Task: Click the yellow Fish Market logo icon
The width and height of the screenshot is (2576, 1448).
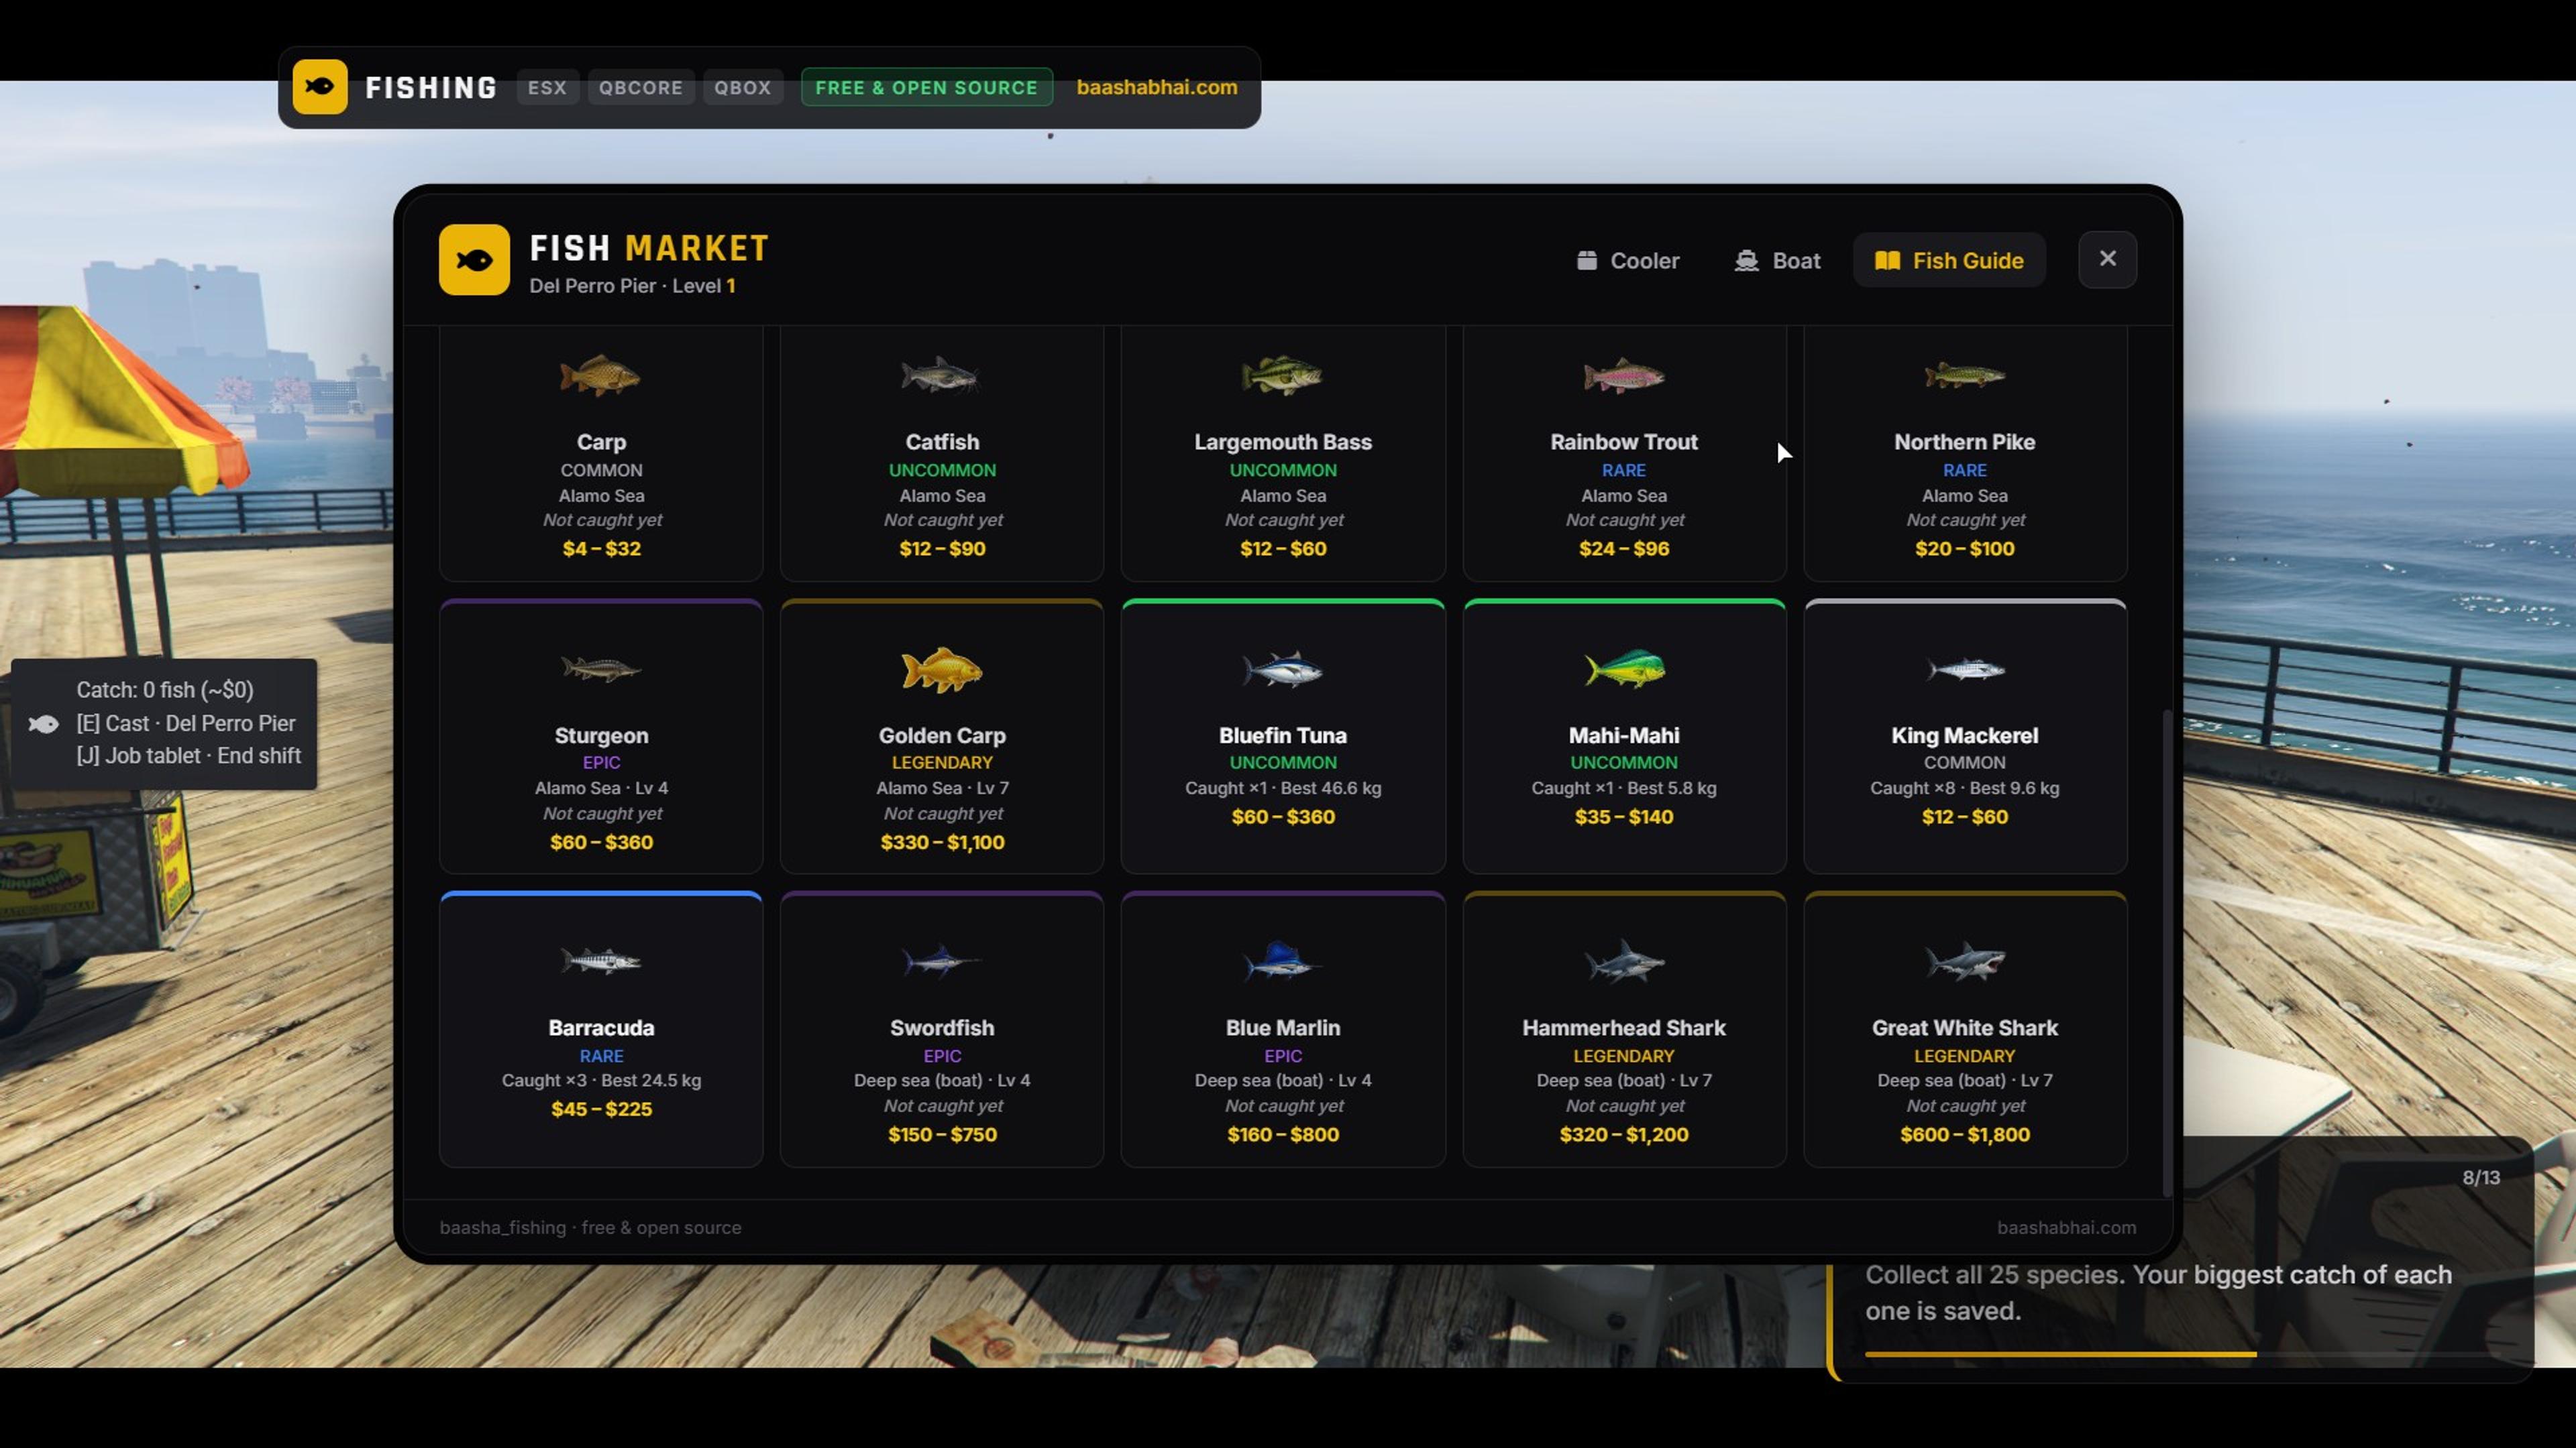Action: 474,260
